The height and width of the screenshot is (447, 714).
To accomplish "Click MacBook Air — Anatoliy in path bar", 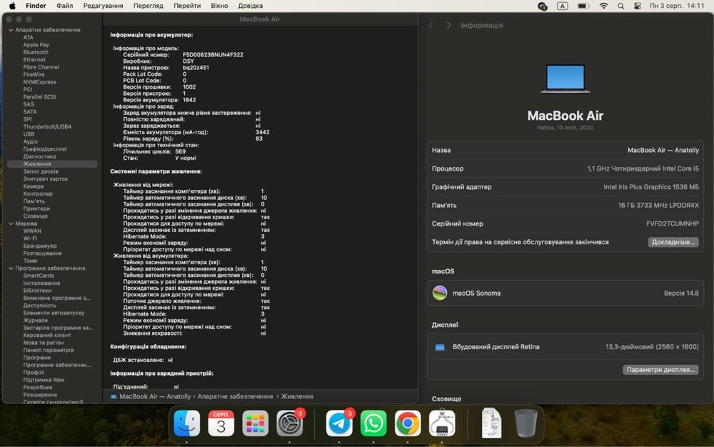I will pos(155,396).
